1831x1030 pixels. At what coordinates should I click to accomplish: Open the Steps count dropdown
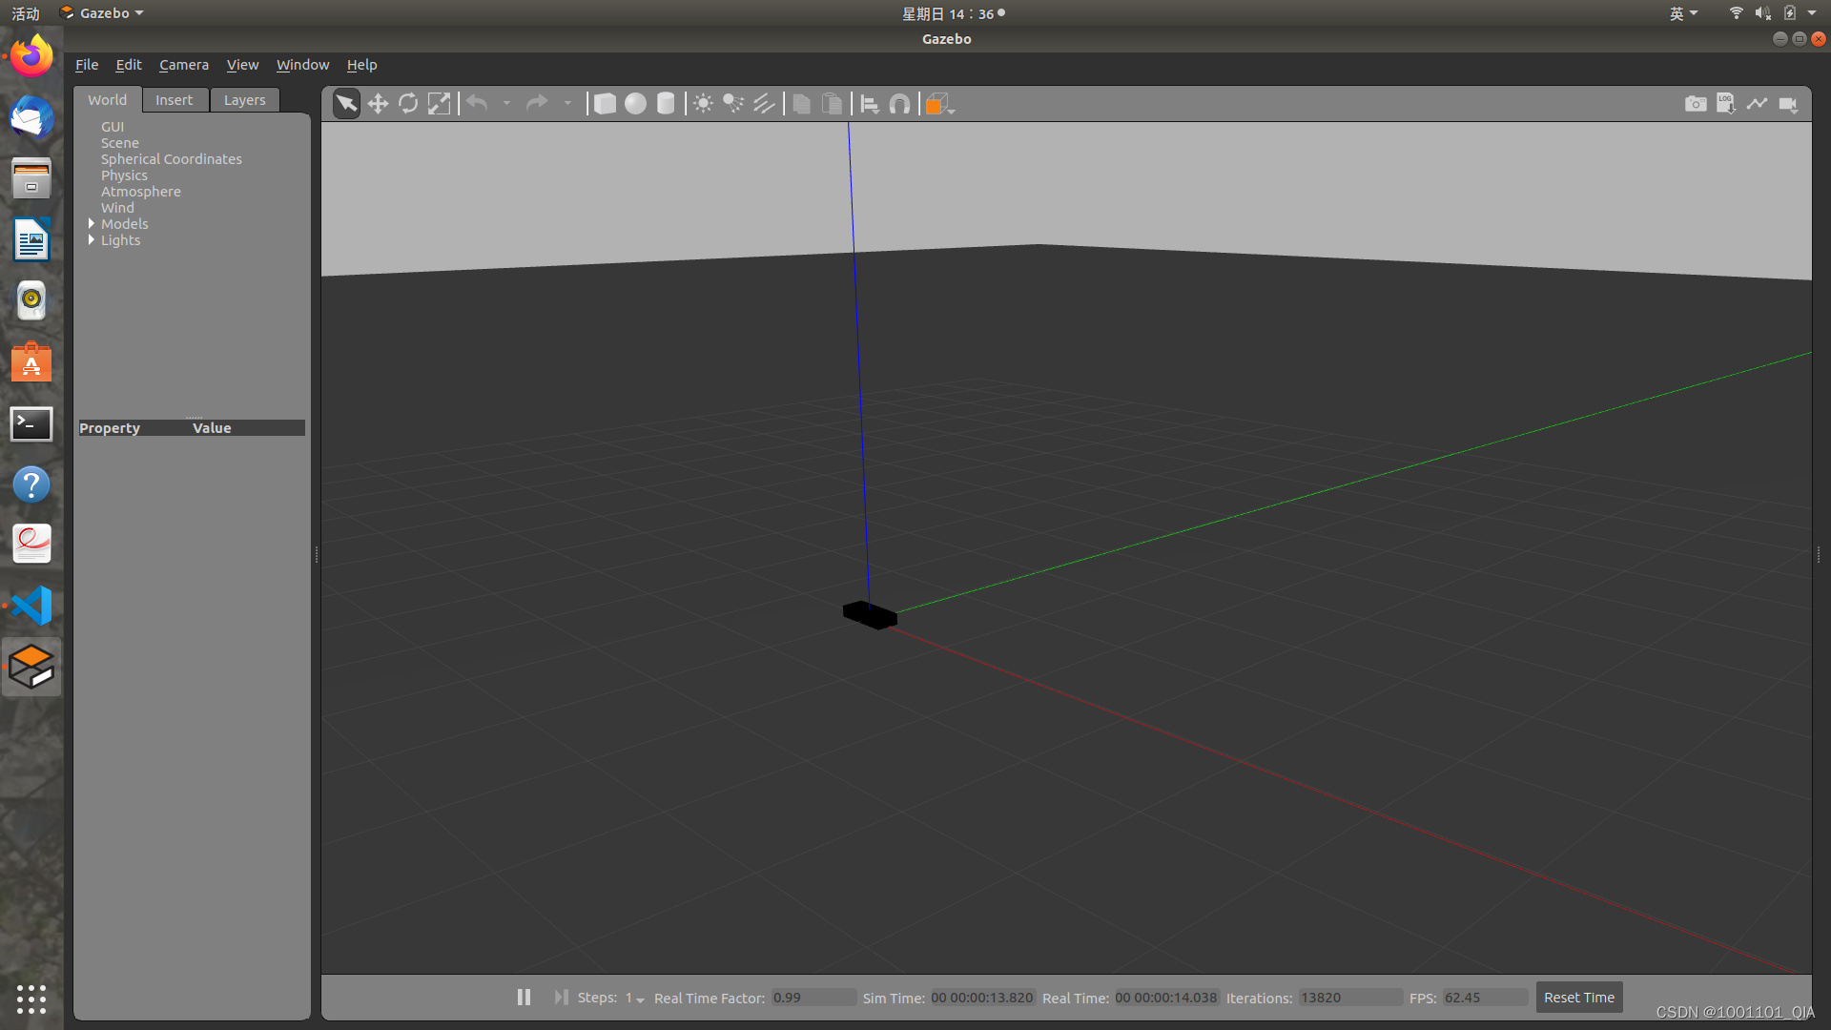pyautogui.click(x=635, y=998)
